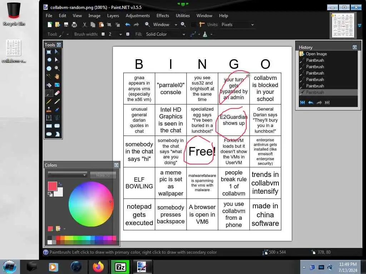Select the Move Selected Pixels tool
This screenshot has height=274, width=366.
[x=57, y=52]
